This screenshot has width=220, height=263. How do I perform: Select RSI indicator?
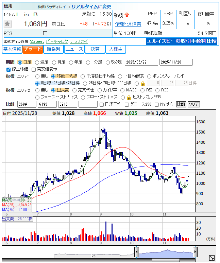tap(142, 90)
